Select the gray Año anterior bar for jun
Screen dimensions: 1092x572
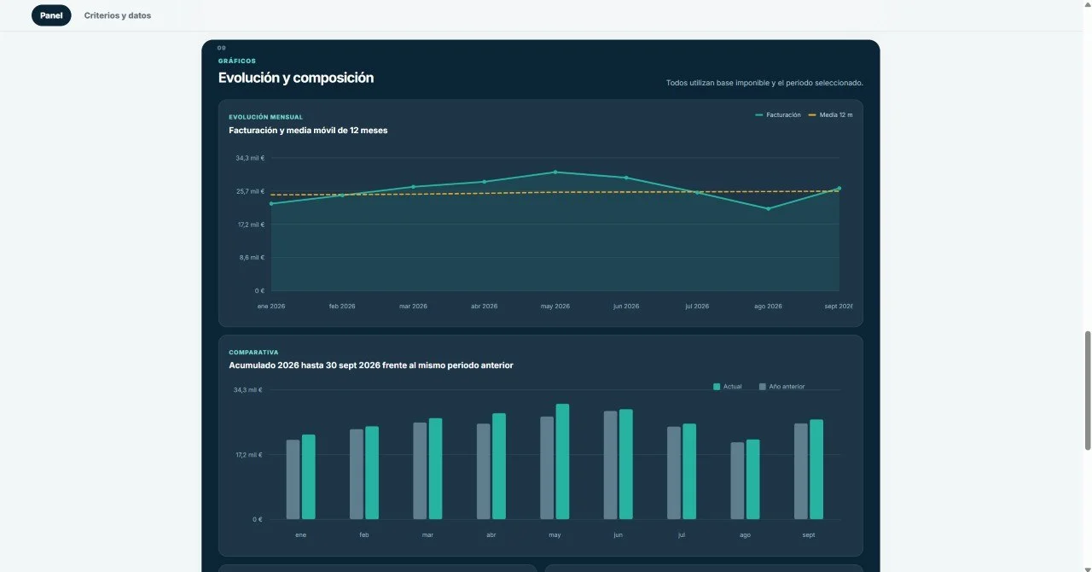(x=611, y=465)
